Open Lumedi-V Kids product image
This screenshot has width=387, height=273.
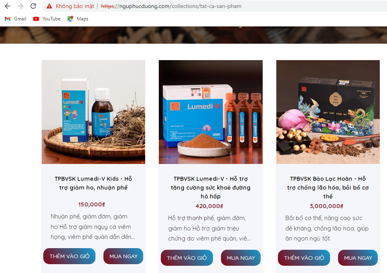pos(93,112)
